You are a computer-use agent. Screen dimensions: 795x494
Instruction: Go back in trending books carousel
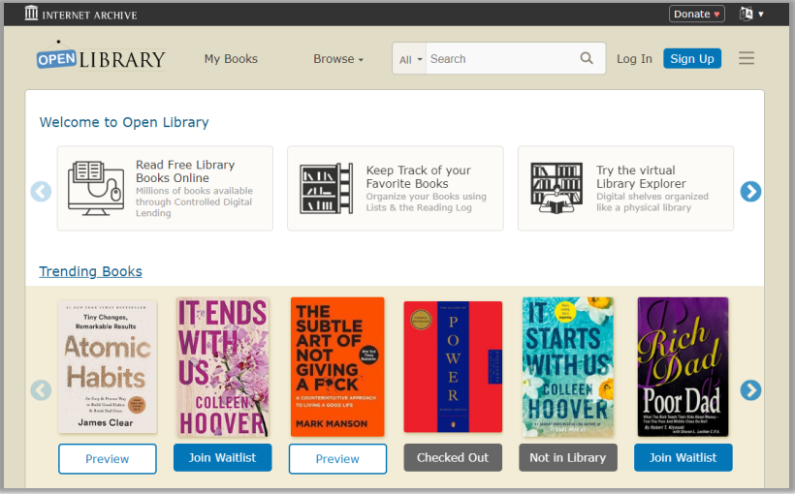coord(41,389)
